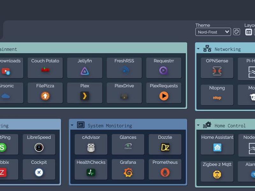255x191 pixels.
Task: Open the Theme dropdown showing Nord-Frost
Action: (213, 32)
